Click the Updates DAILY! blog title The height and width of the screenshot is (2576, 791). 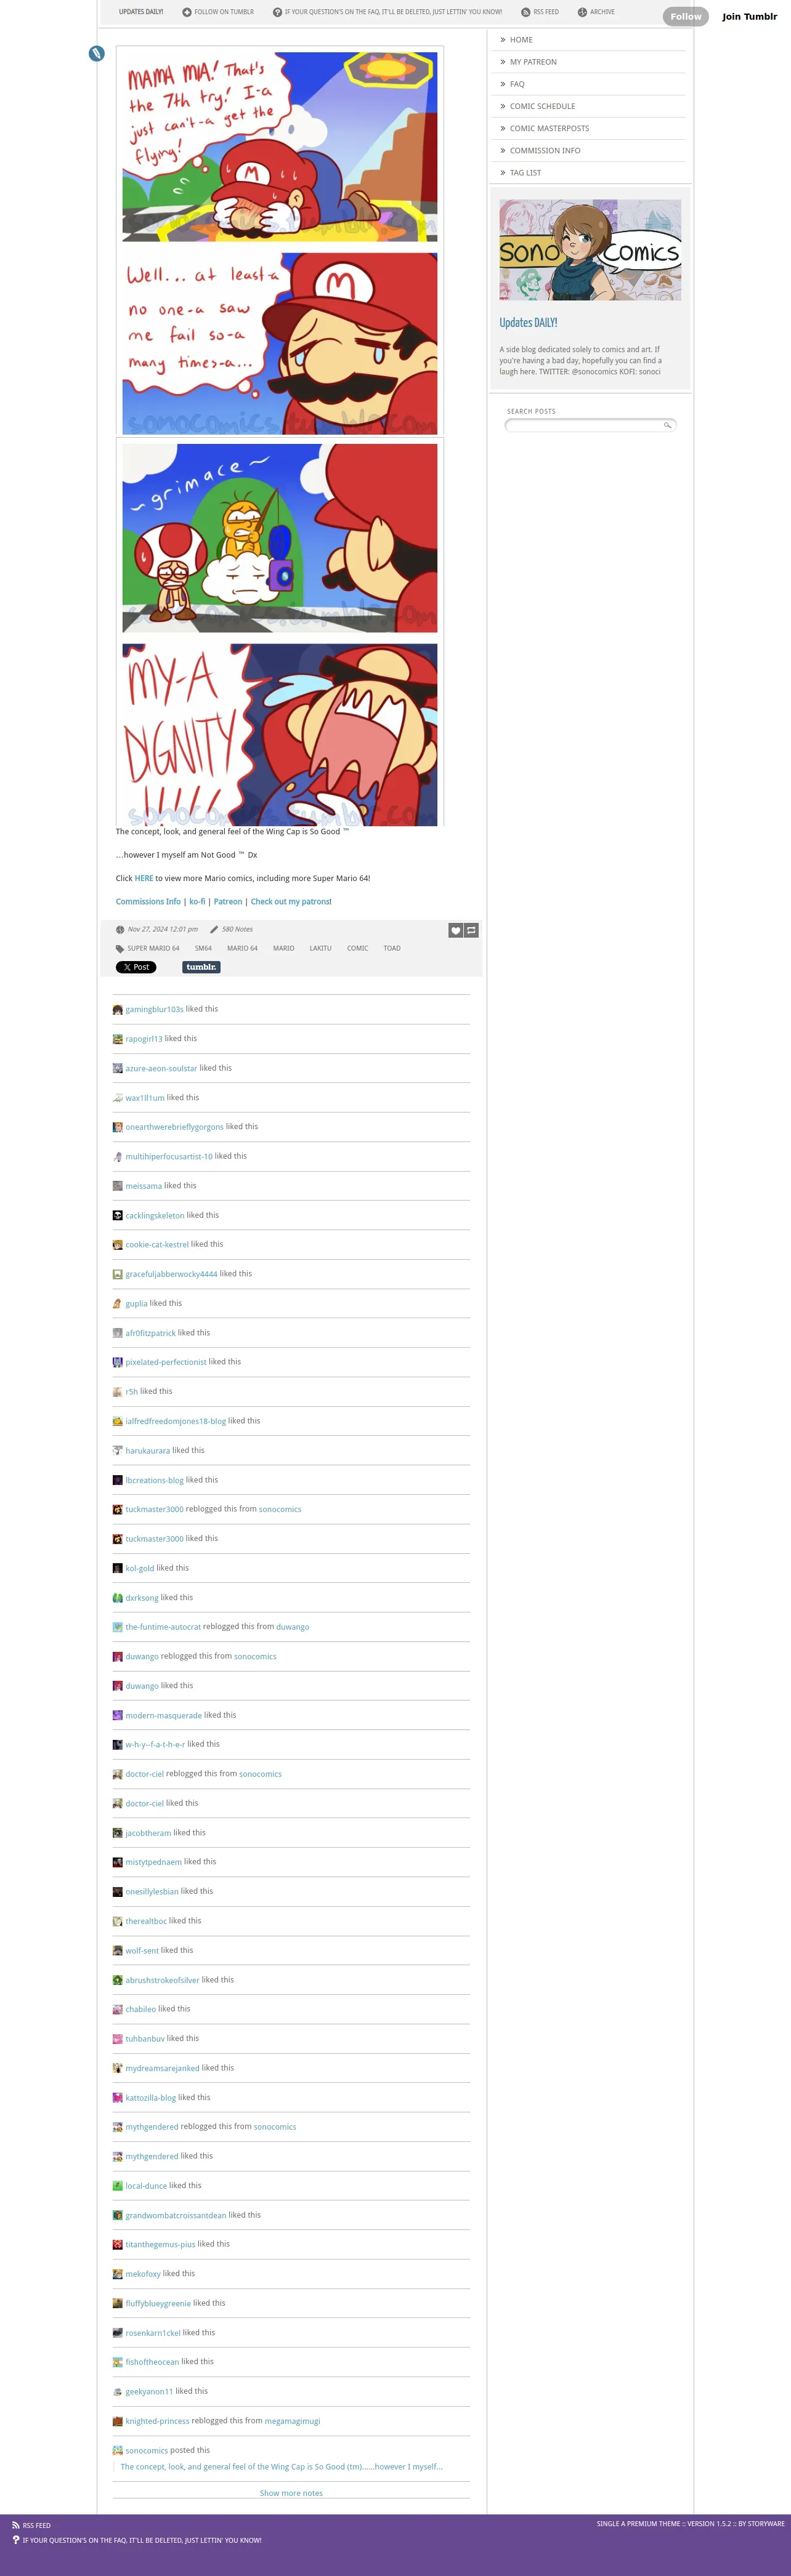[x=528, y=322]
